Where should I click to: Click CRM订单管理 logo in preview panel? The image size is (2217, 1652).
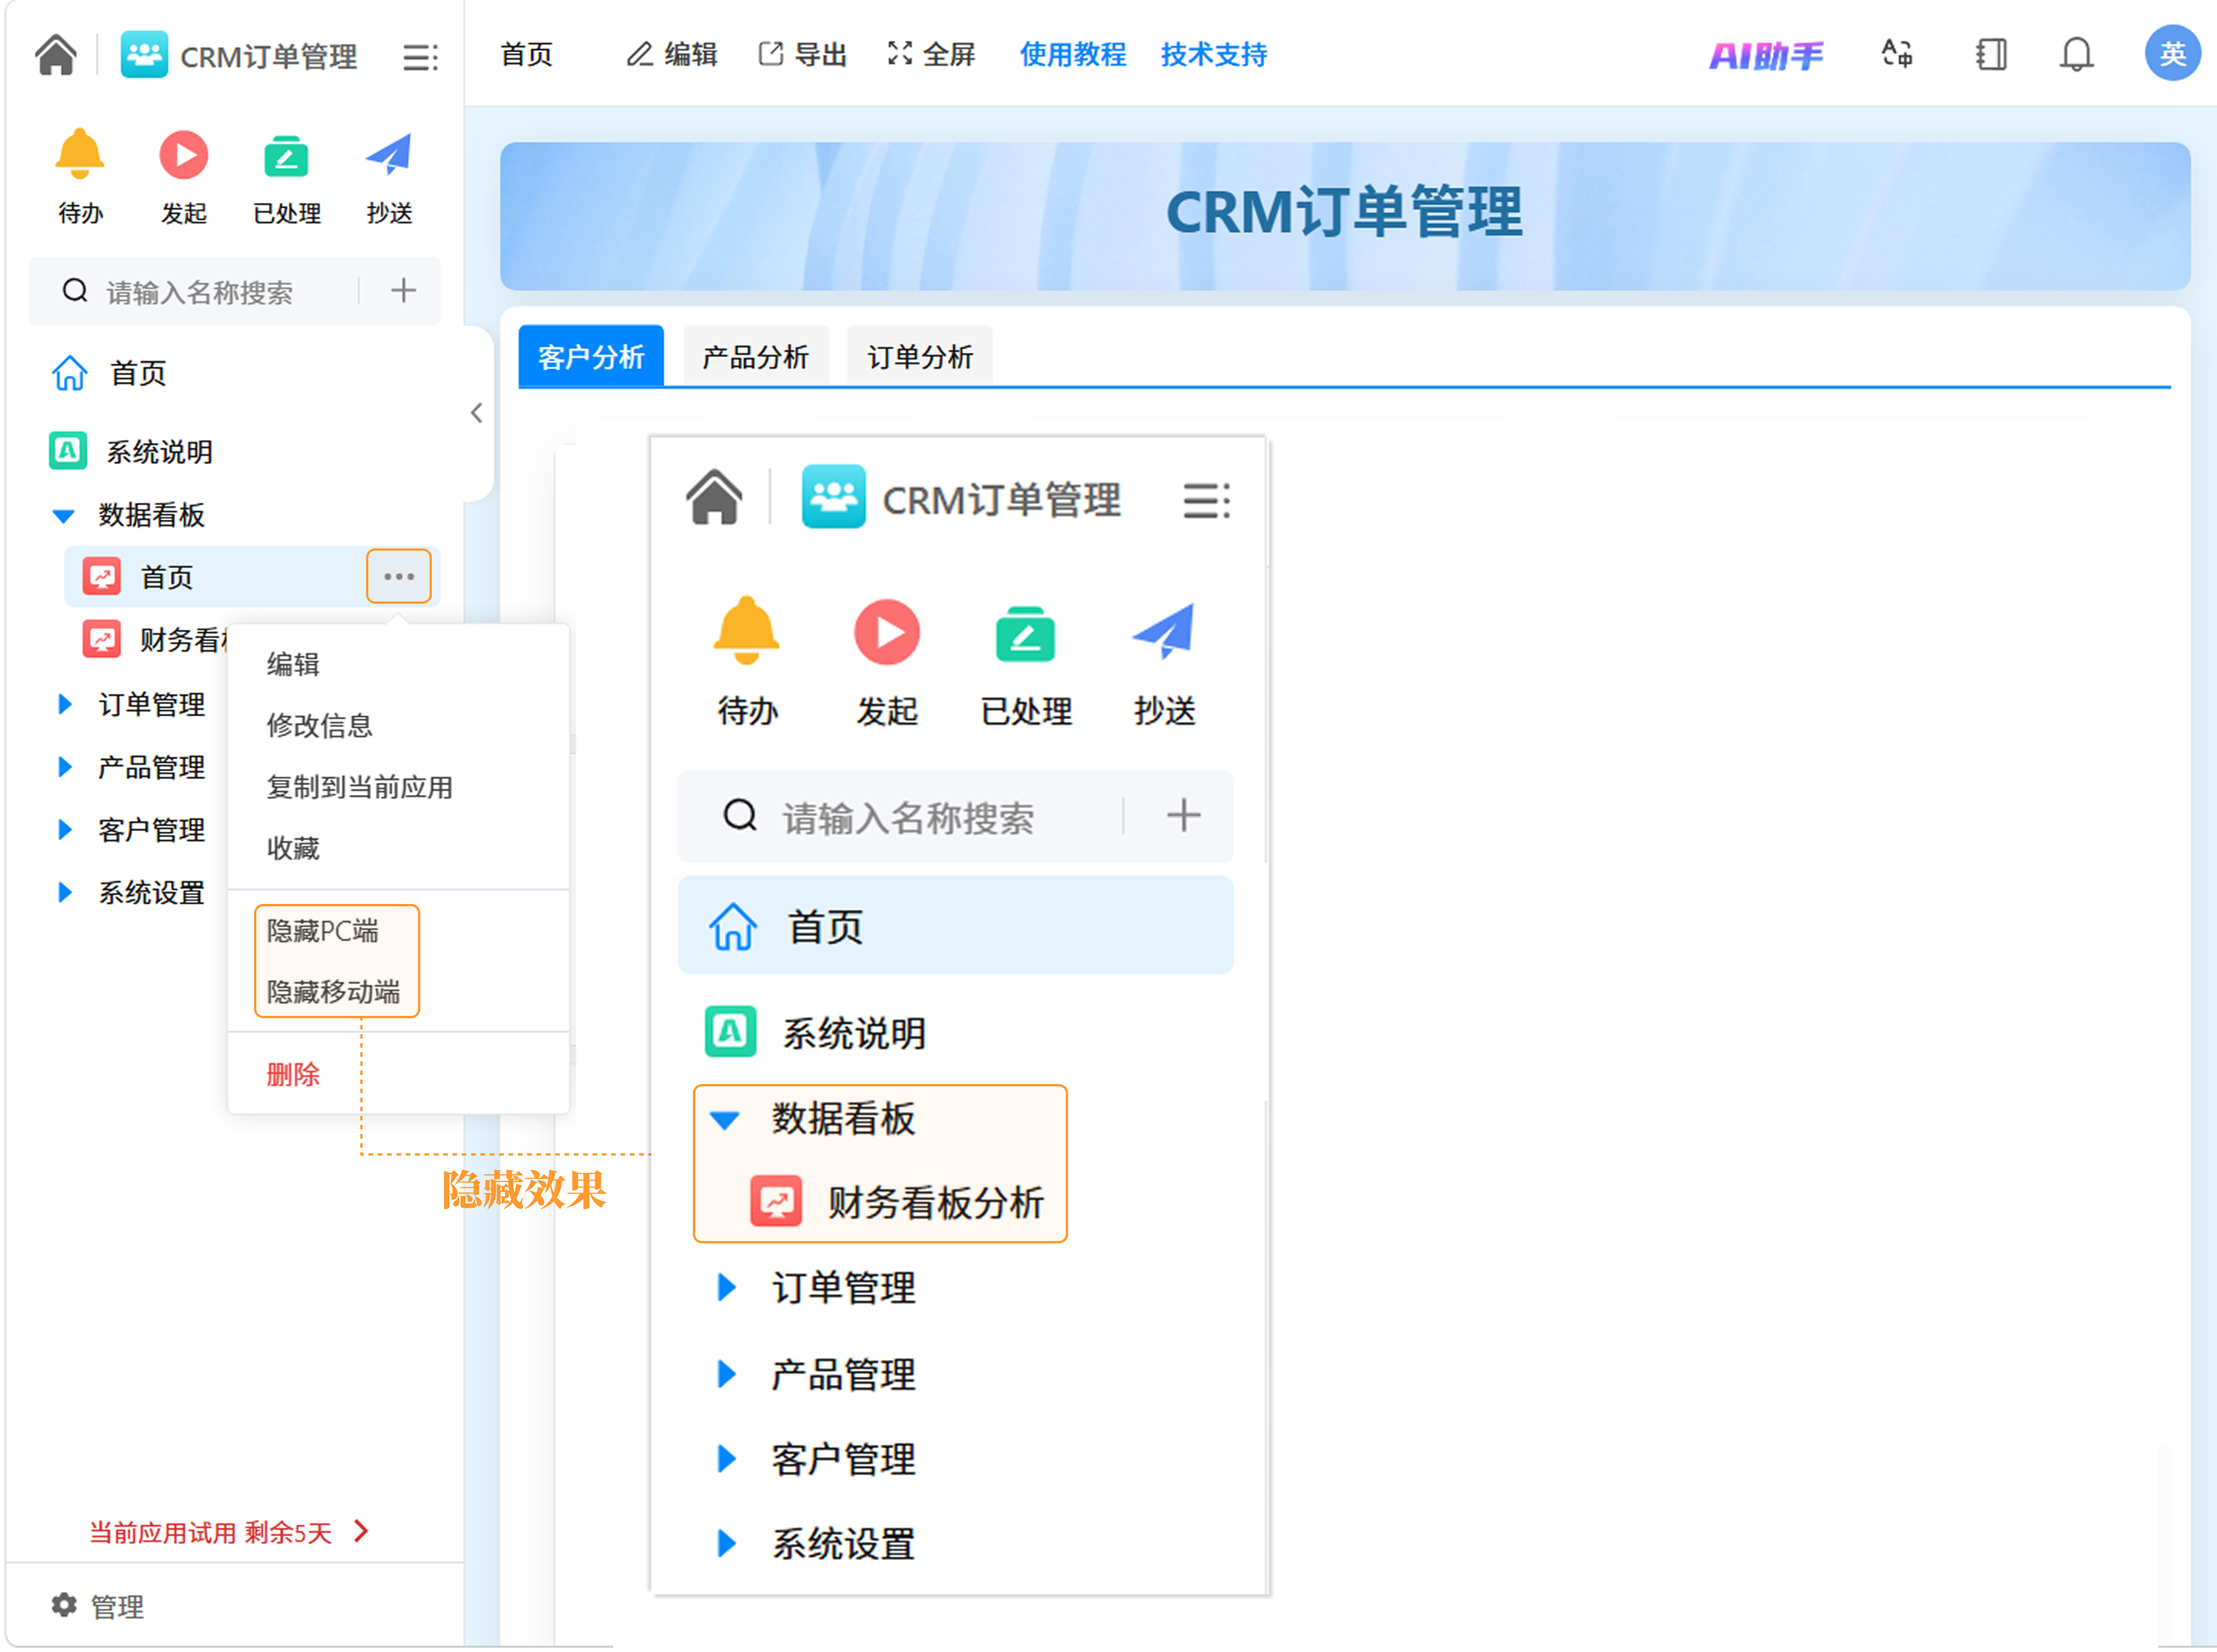point(833,497)
